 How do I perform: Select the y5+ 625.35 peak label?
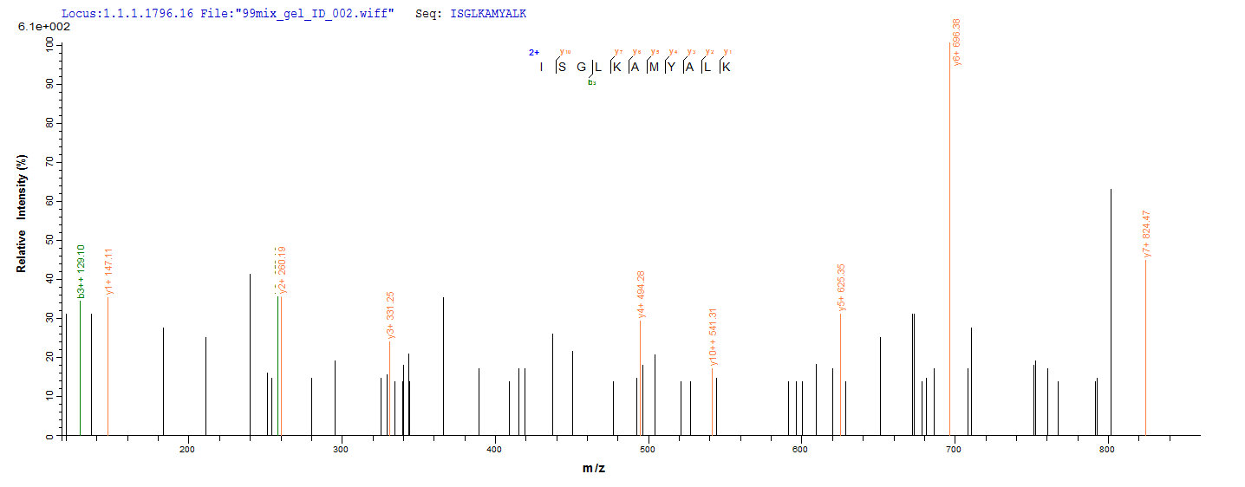tap(841, 288)
